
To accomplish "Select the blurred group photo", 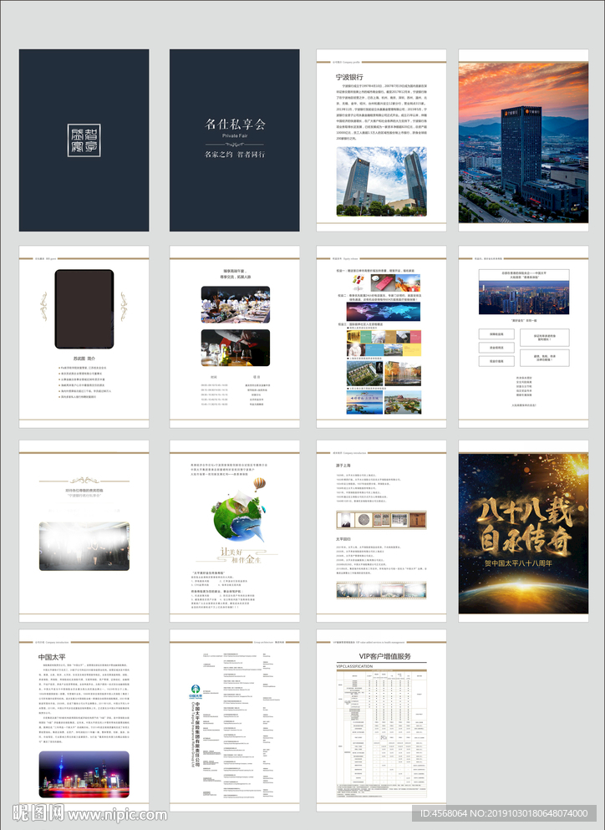I will (x=84, y=546).
